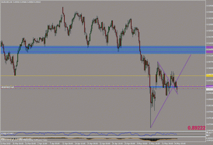The height and width of the screenshot is (145, 213).
Task: Click the '7 Apr 08:00' time-axis label
Action: pyautogui.click(x=55, y=144)
